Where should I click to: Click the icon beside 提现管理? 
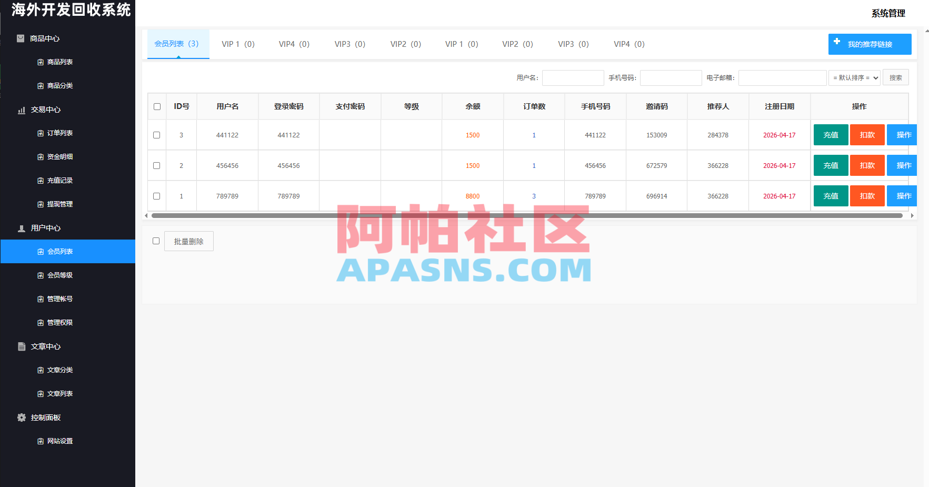pyautogui.click(x=41, y=204)
